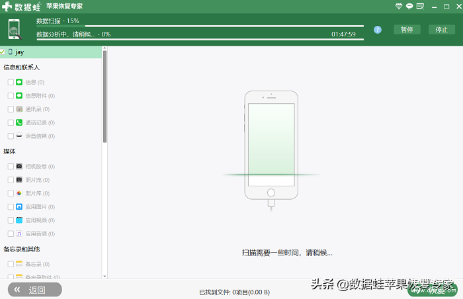Click the 应用视频 clapperboard icon
The height and width of the screenshot is (299, 463).
tap(19, 220)
